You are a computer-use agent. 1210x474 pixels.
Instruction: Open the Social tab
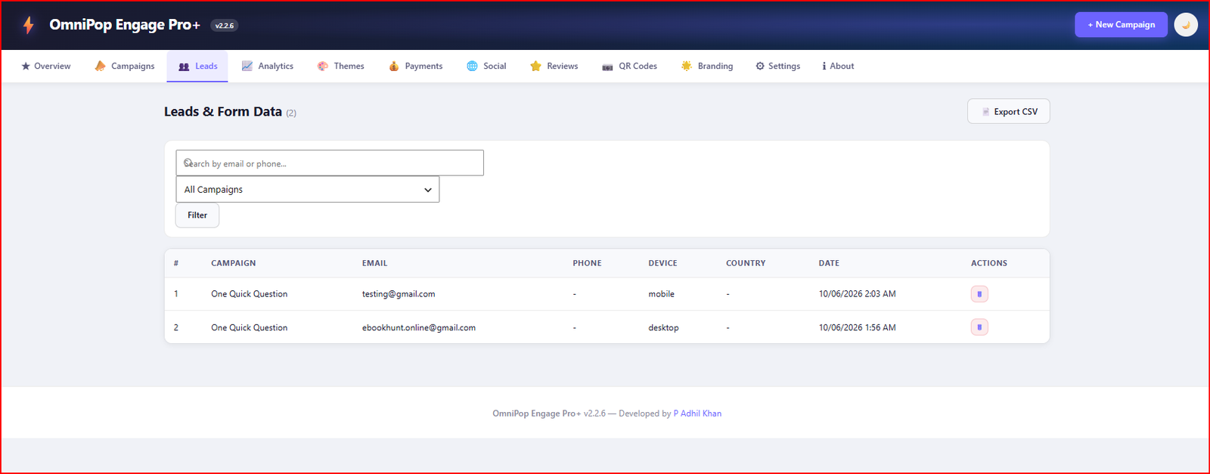[x=486, y=67]
